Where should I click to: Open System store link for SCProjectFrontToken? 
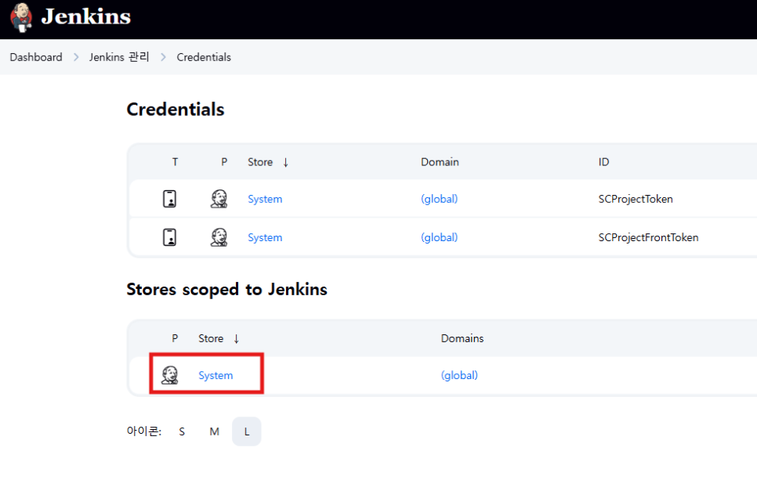(x=265, y=237)
